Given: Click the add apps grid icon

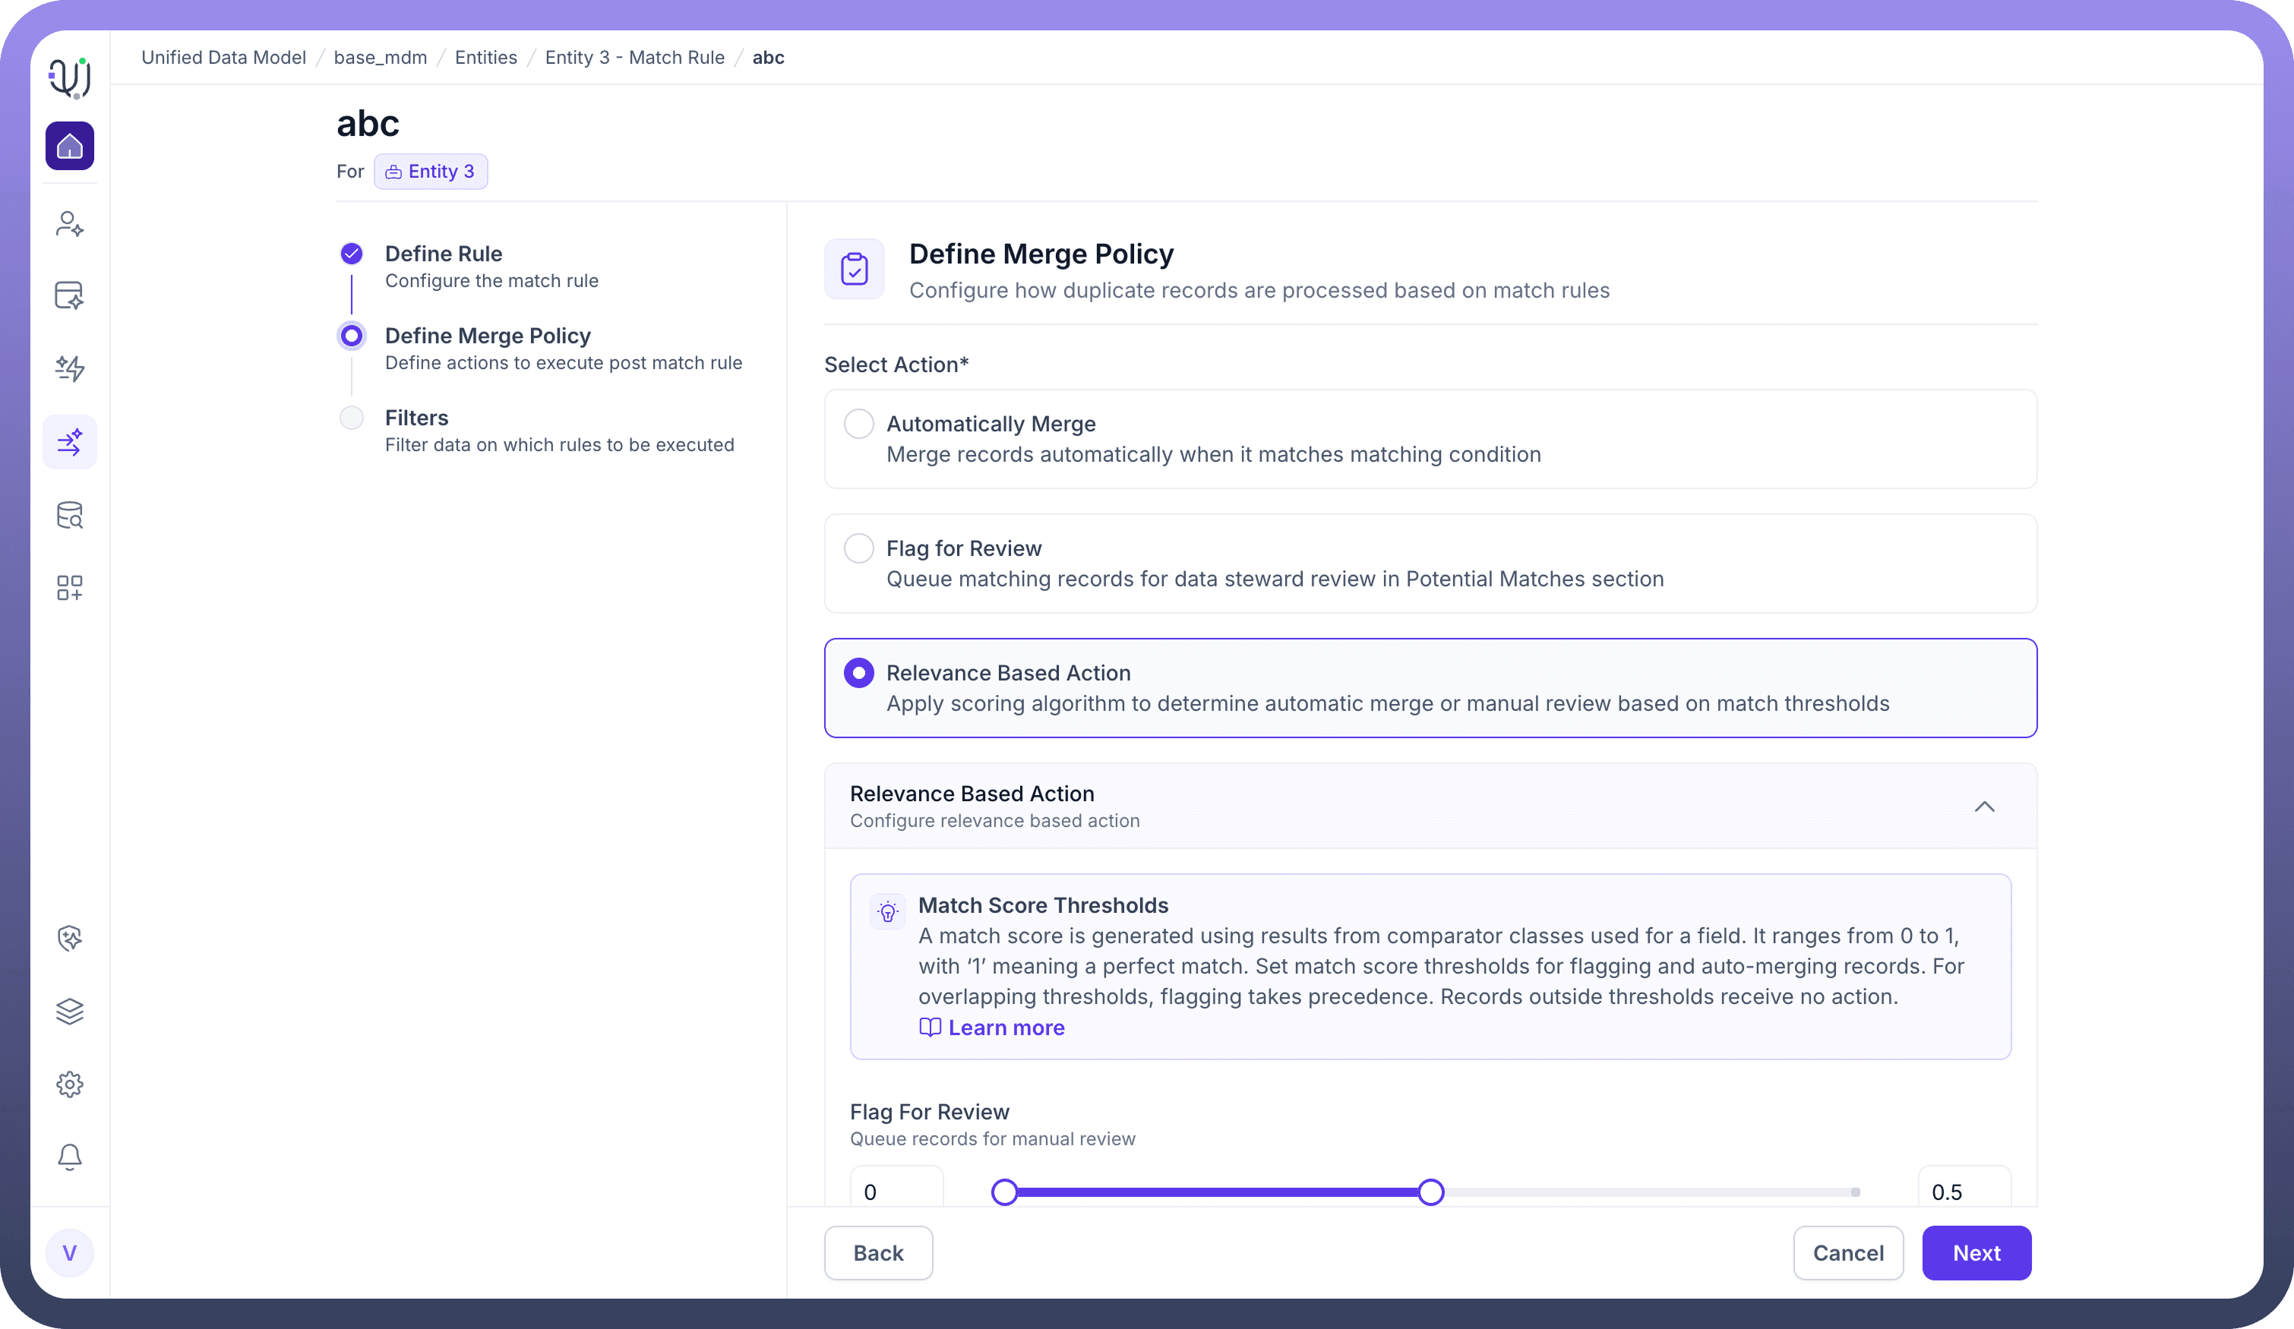Looking at the screenshot, I should tap(69, 588).
